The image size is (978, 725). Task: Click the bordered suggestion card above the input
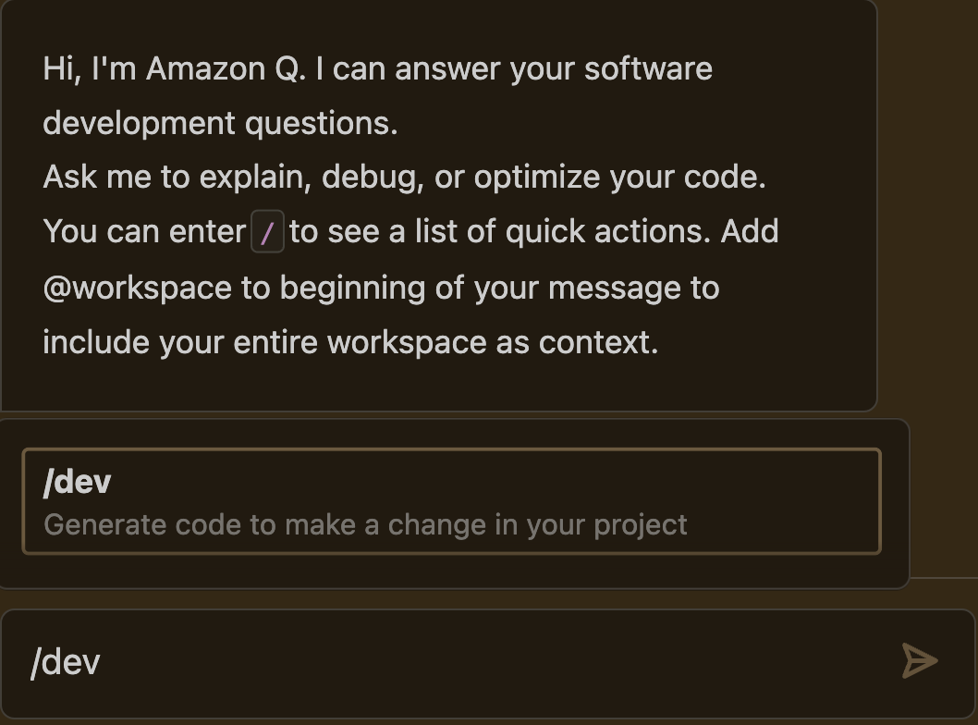[x=451, y=499]
